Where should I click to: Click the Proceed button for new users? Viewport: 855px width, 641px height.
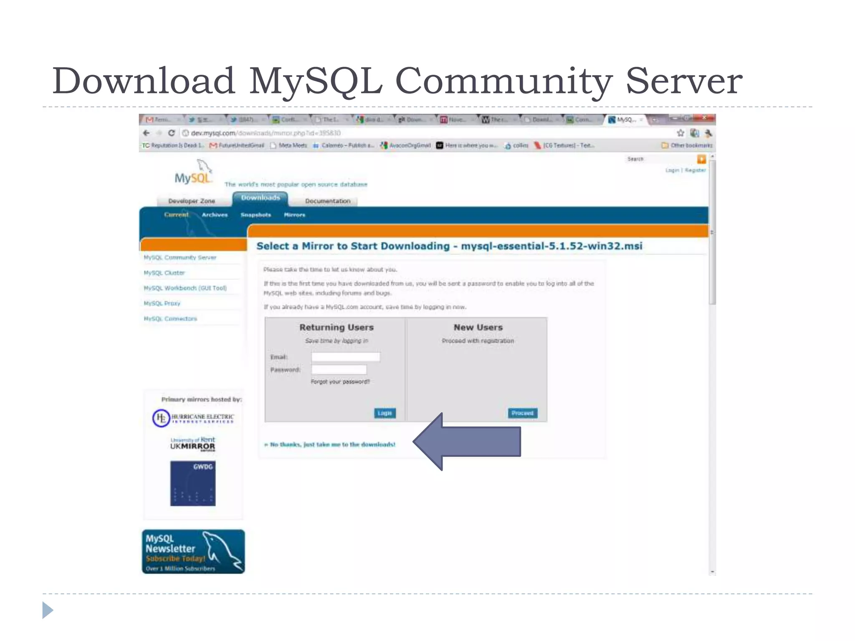point(523,413)
